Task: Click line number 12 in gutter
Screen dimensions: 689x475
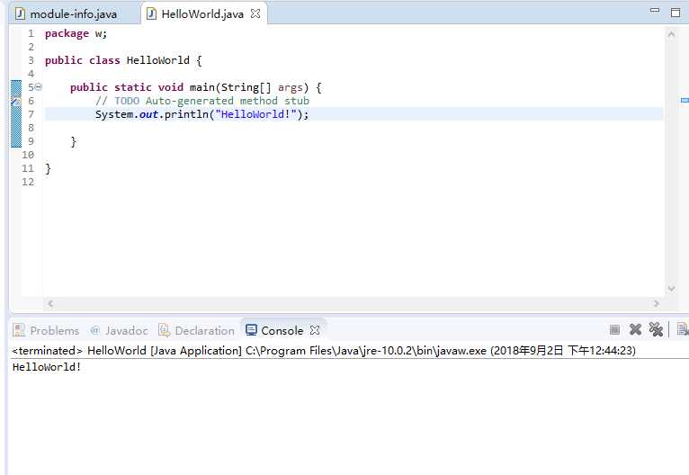Action: [x=28, y=182]
